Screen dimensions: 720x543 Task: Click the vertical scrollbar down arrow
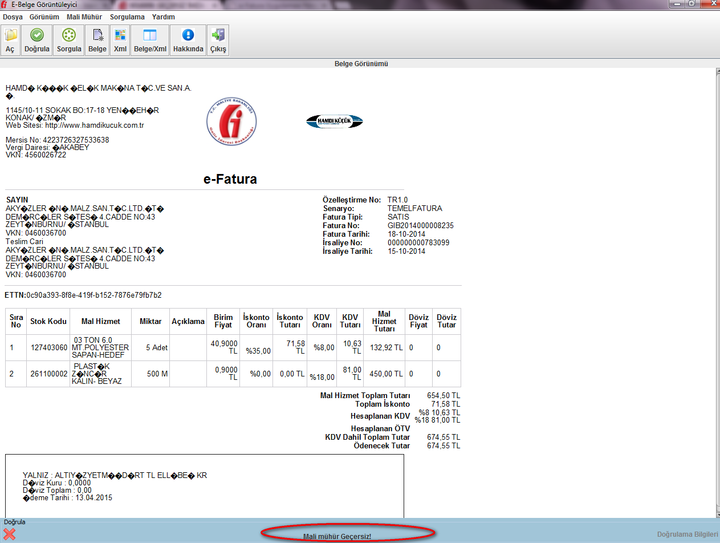715,513
